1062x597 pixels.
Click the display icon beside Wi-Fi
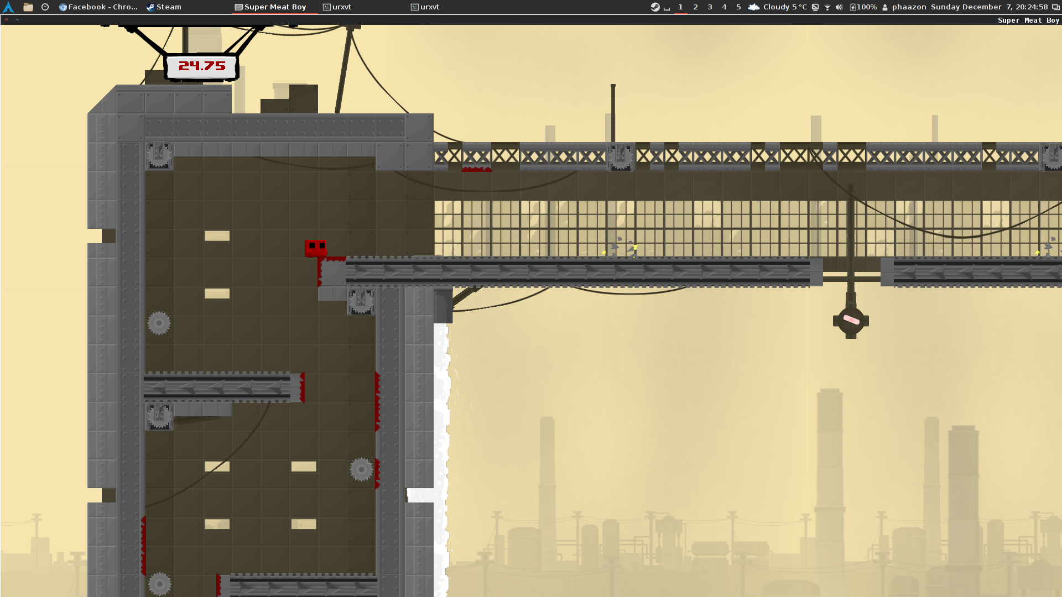coord(815,7)
